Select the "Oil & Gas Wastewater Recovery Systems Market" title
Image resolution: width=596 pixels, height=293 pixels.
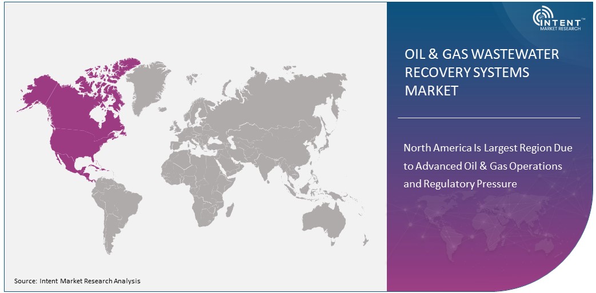[x=482, y=72]
